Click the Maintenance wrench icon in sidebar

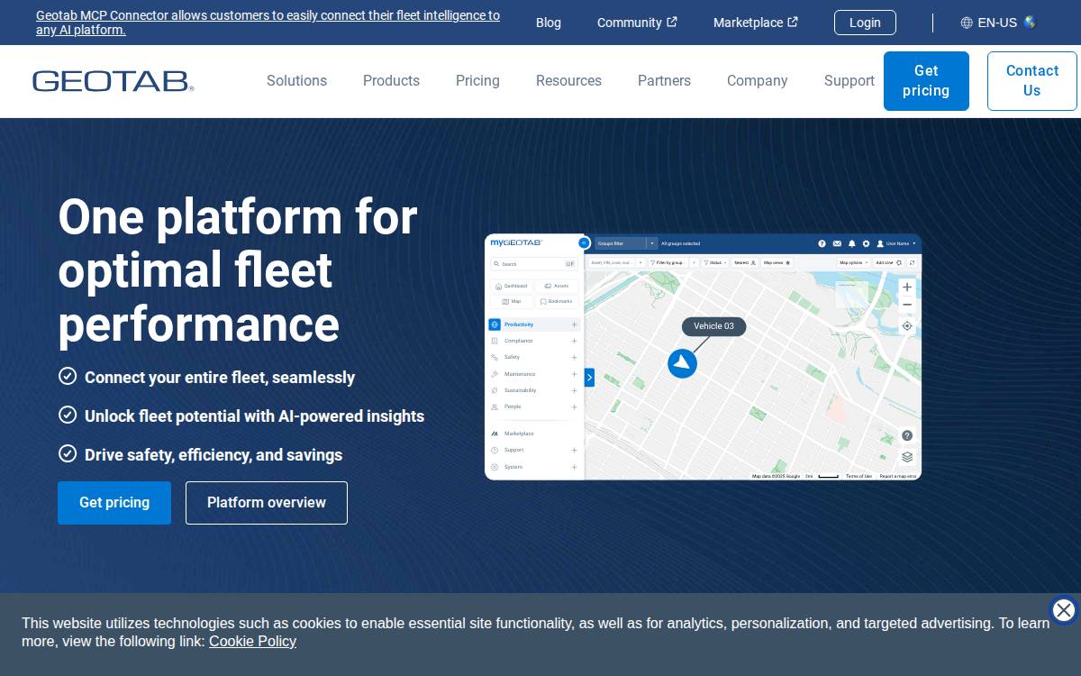[x=495, y=374]
